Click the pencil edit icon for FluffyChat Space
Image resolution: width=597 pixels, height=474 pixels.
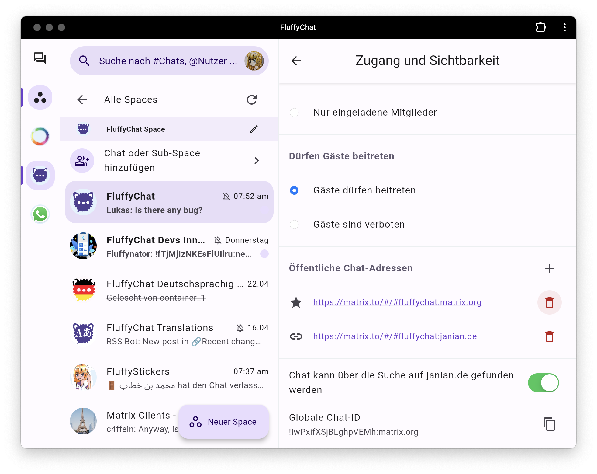point(254,129)
